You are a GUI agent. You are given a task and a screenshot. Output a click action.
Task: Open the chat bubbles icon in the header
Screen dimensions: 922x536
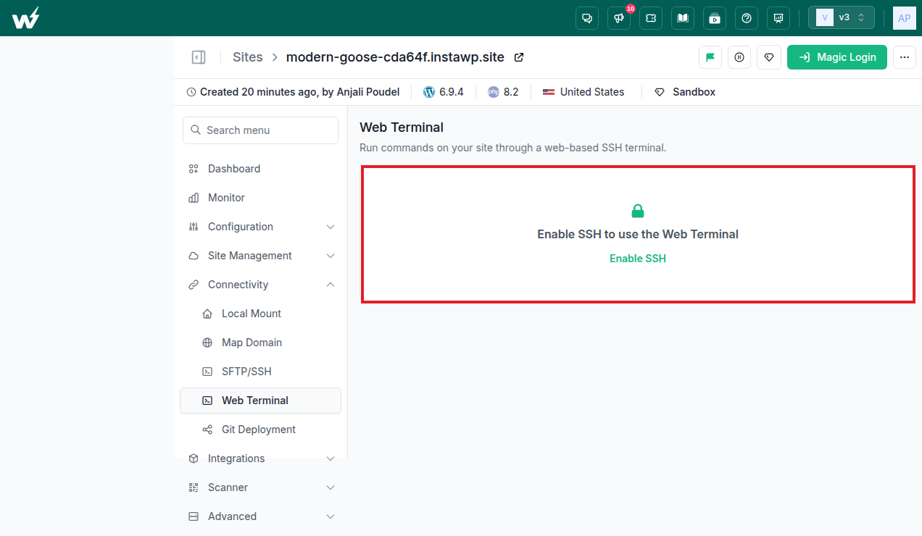coord(587,18)
